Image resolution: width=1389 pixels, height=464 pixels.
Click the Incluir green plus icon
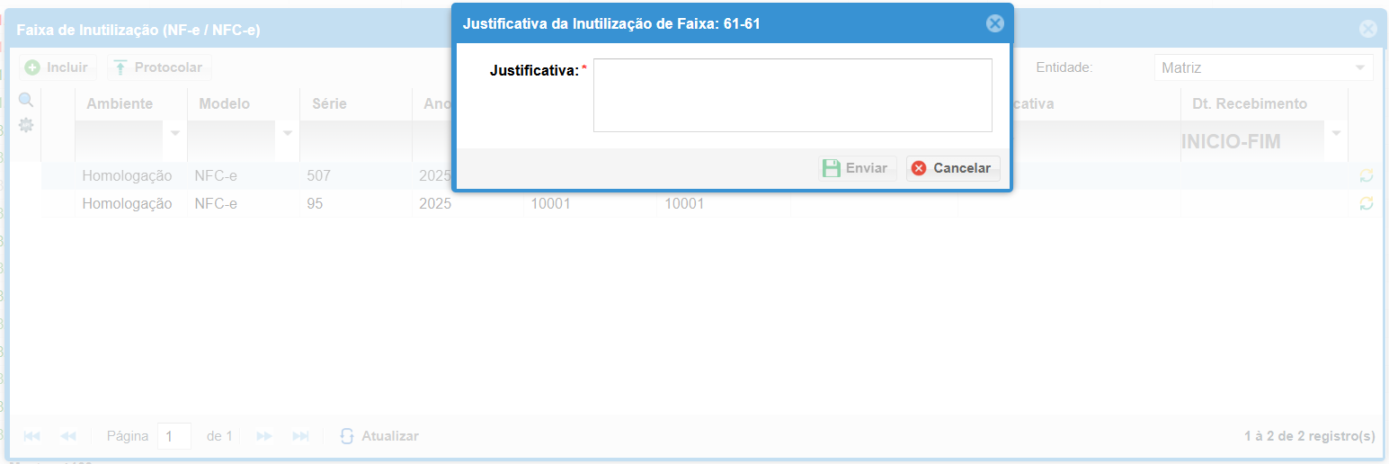point(32,67)
